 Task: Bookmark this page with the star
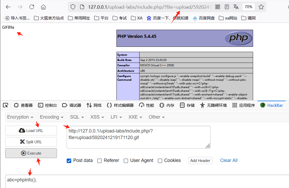pos(261,7)
